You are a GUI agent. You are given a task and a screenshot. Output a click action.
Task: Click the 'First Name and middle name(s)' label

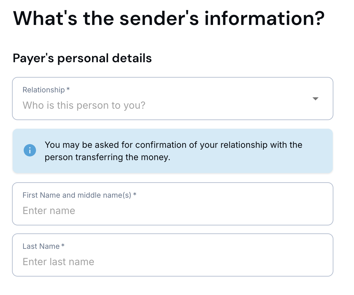pyautogui.click(x=77, y=195)
